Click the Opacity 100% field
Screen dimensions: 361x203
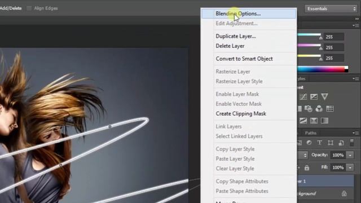pyautogui.click(x=338, y=155)
